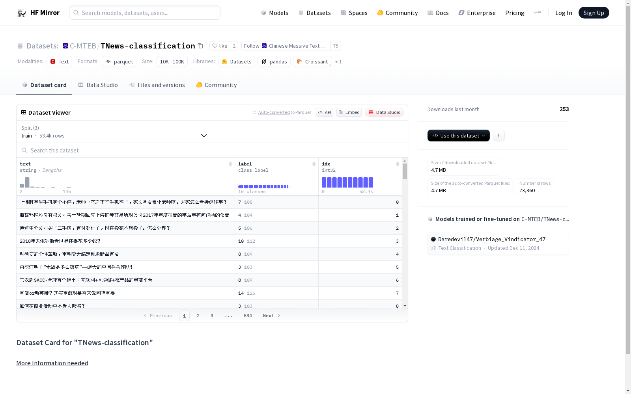Viewport: 631px width, 394px height.
Task: Open the Pricing page
Action: tap(515, 13)
